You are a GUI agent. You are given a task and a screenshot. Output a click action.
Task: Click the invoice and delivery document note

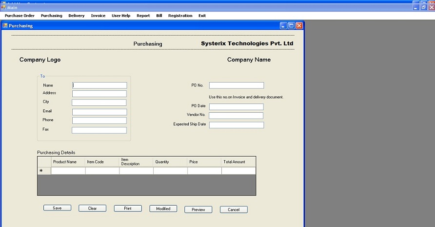click(246, 97)
